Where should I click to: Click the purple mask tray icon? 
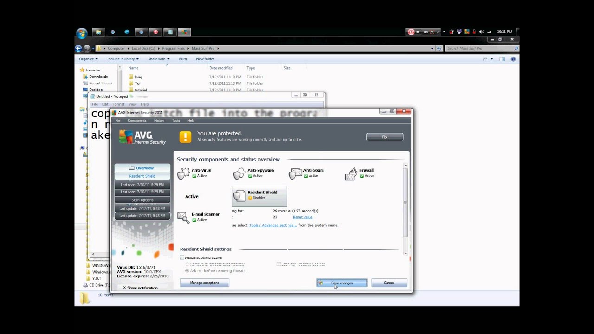click(459, 32)
